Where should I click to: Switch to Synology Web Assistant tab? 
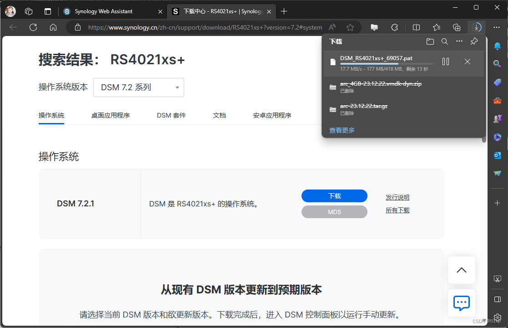[103, 11]
